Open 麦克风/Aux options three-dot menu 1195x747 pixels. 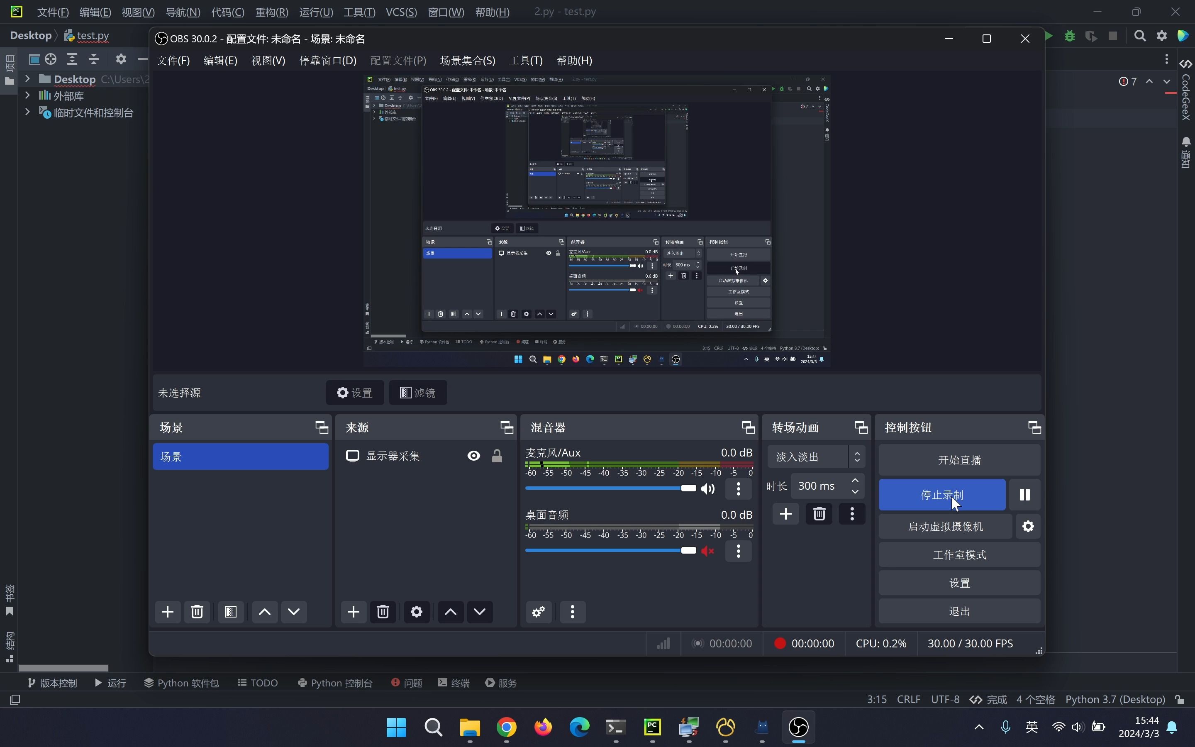738,488
